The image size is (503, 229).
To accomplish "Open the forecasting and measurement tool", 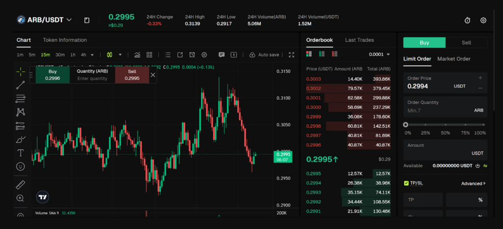I will pos(21,126).
